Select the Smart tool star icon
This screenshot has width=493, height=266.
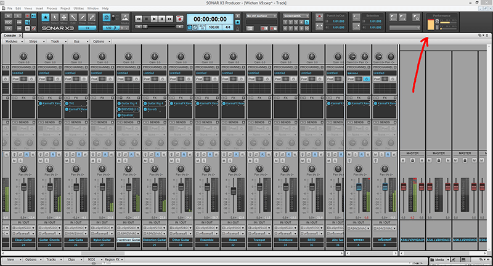46,18
